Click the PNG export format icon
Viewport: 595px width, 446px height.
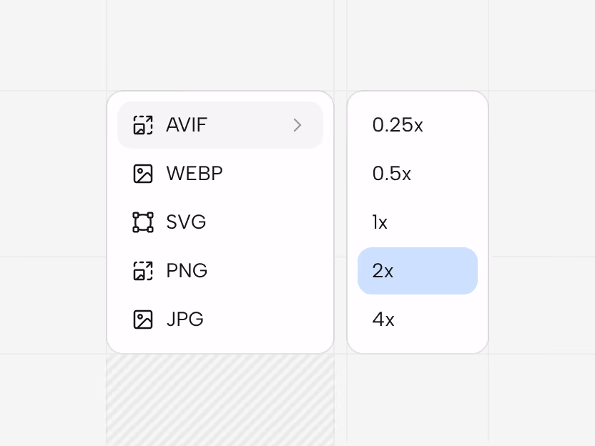pos(143,271)
